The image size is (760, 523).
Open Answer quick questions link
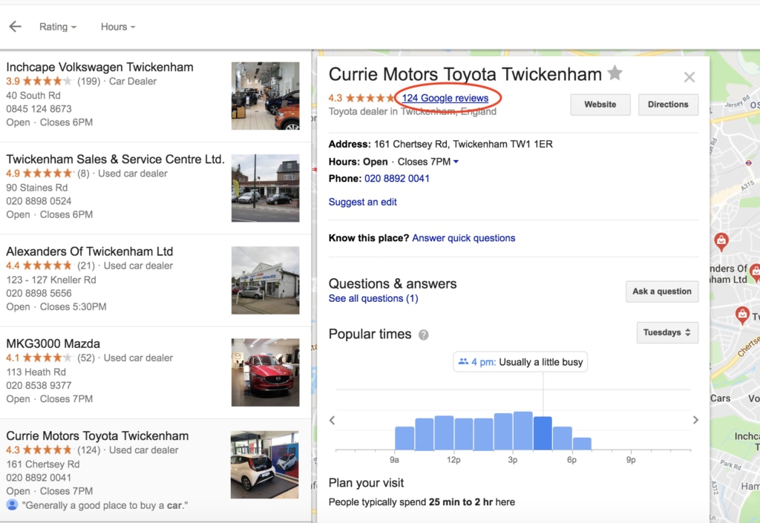(x=463, y=238)
